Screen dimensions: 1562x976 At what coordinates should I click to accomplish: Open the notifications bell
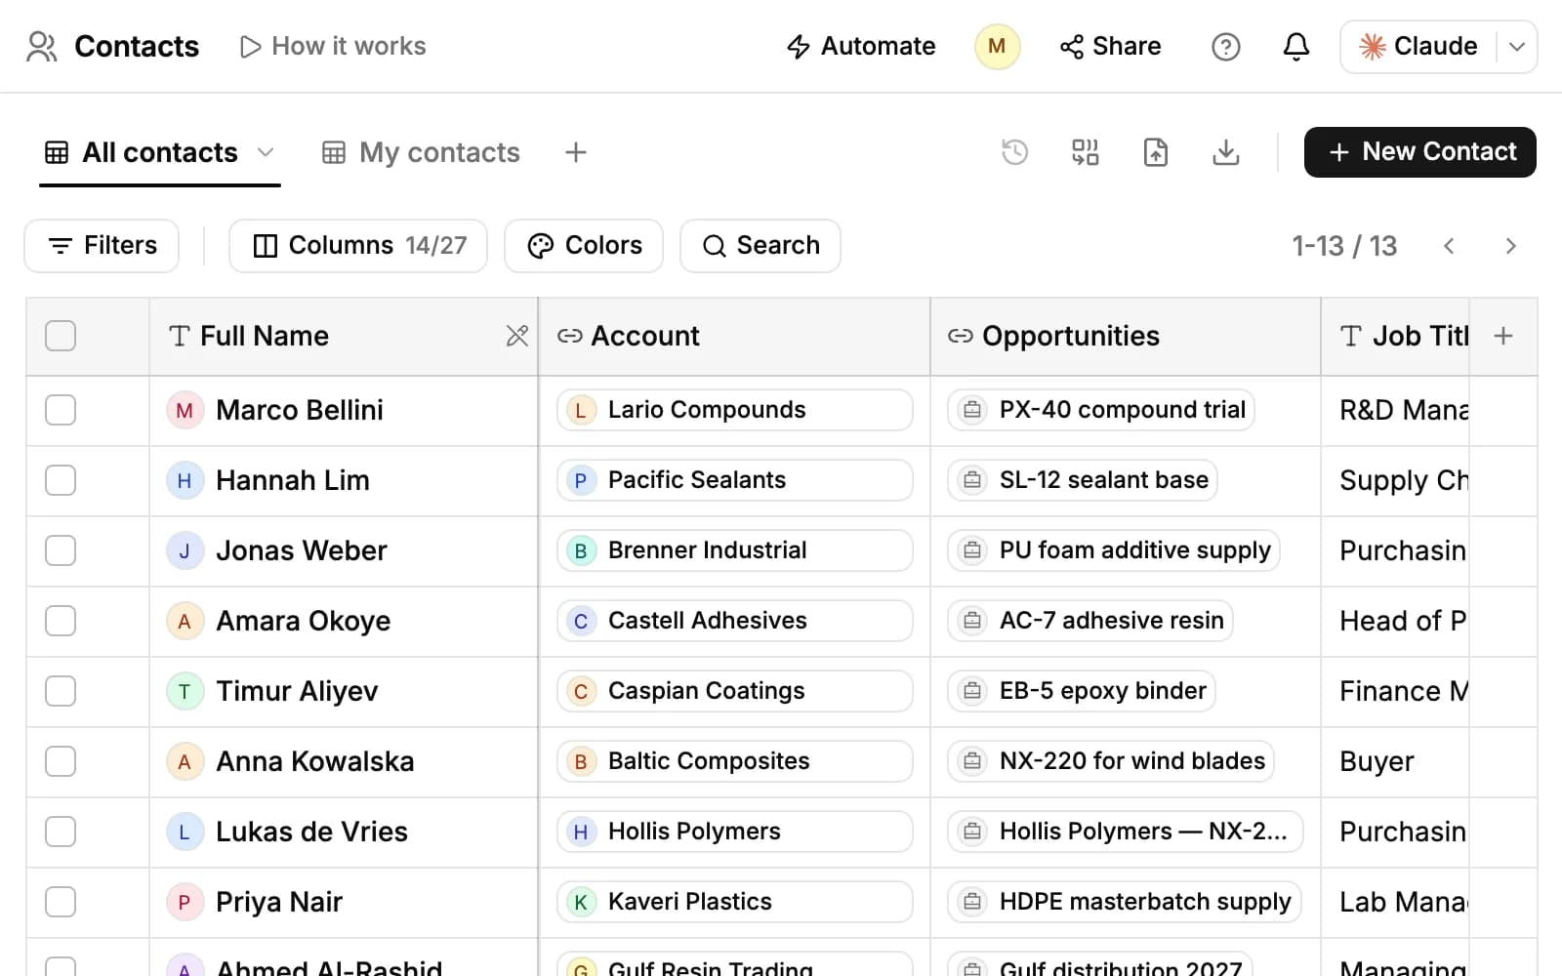coord(1295,46)
